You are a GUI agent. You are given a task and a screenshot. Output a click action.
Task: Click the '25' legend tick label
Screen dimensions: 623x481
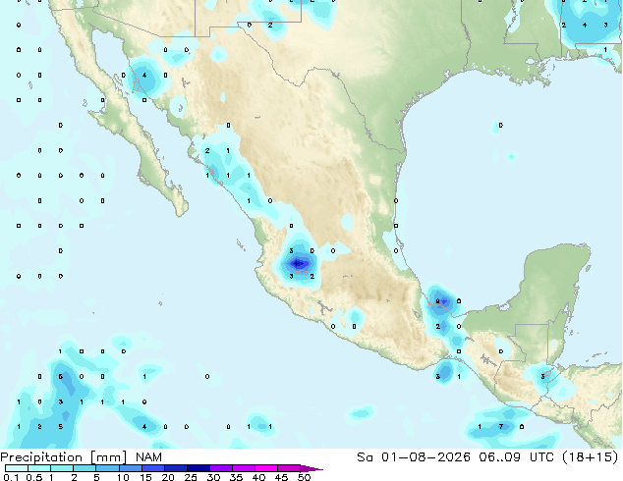191,477
